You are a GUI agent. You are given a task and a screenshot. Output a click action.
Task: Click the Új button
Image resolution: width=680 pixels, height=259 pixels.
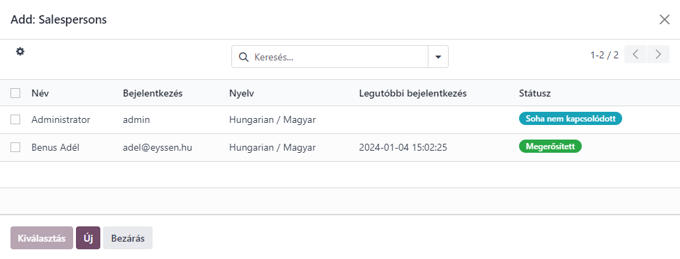[88, 237]
